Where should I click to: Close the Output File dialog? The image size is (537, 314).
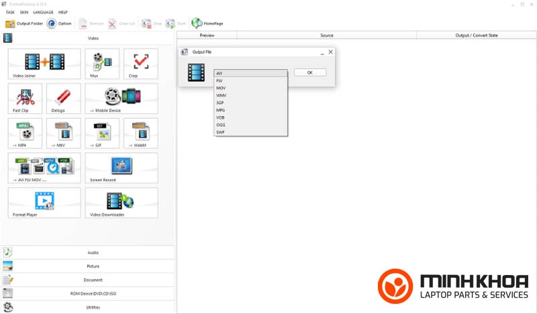point(330,52)
